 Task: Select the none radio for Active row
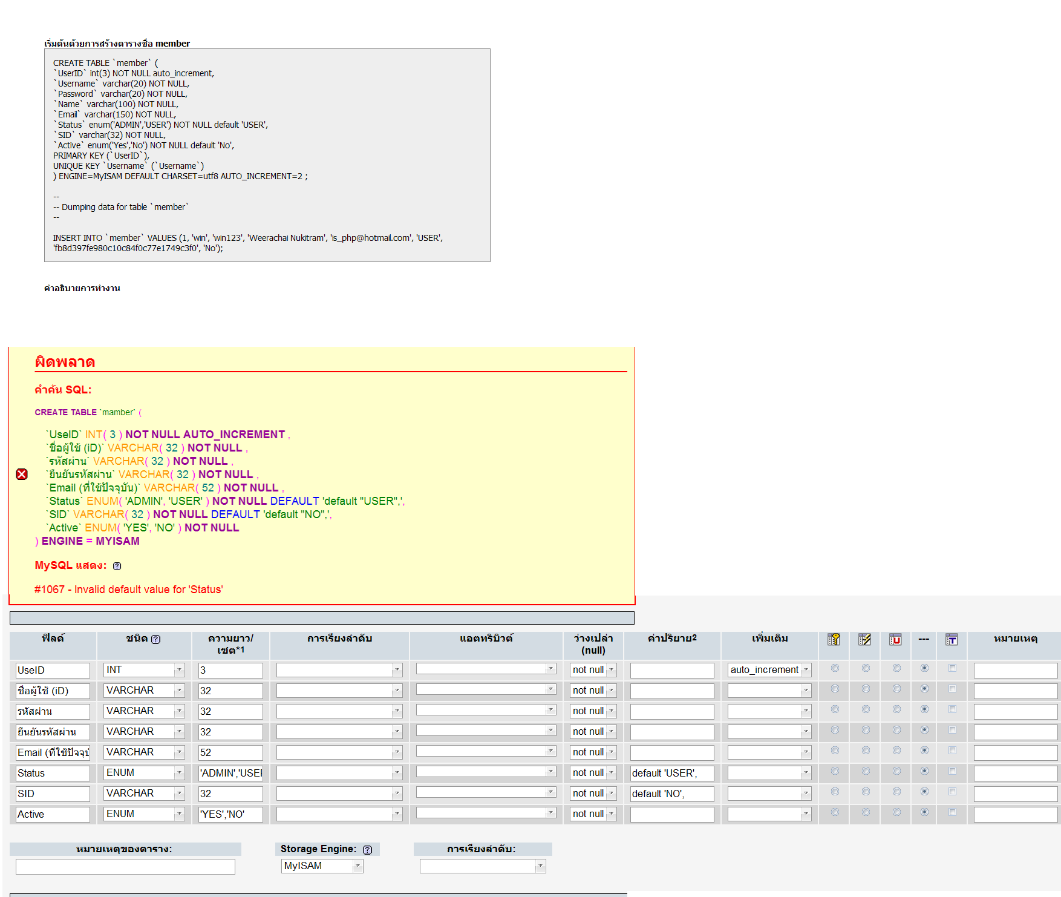[x=924, y=812]
